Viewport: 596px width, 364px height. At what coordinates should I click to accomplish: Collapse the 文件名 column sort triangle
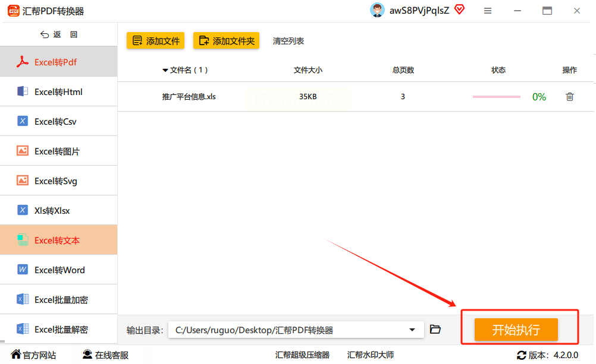(165, 70)
